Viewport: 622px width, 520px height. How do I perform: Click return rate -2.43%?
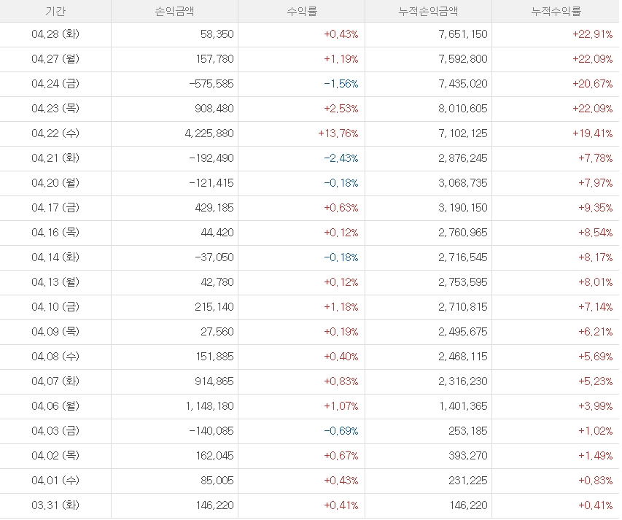pos(341,158)
